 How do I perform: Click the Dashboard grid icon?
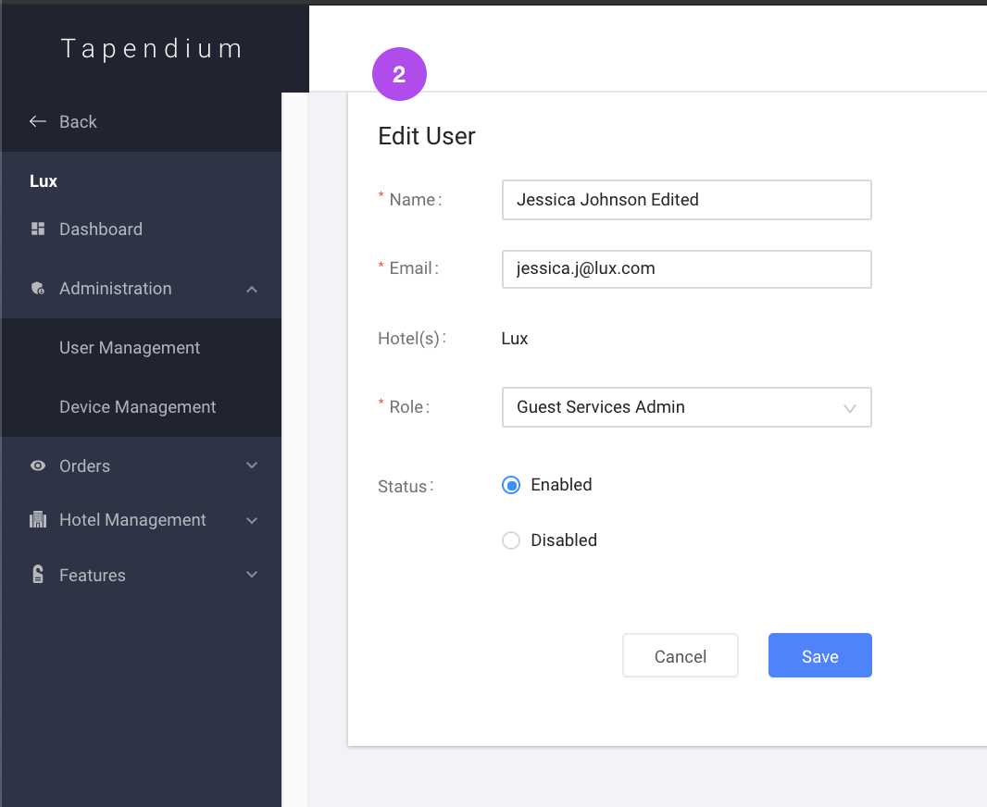tap(39, 229)
